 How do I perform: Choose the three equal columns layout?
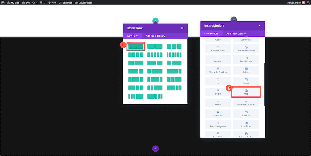point(174,46)
